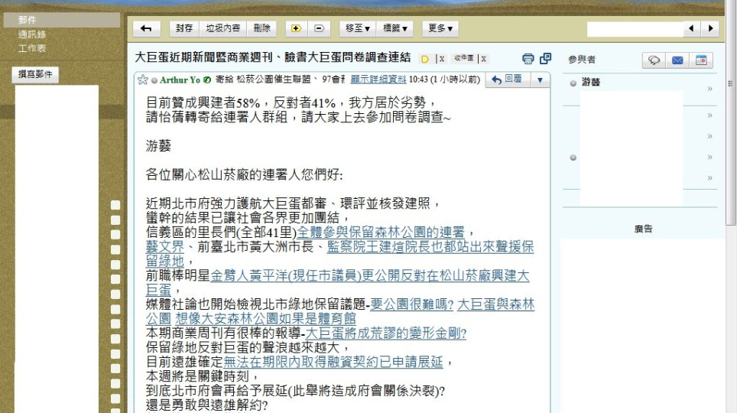This screenshot has height=413, width=737.
Task: Open the dropdown arrow next to 回覆
Action: (540, 80)
